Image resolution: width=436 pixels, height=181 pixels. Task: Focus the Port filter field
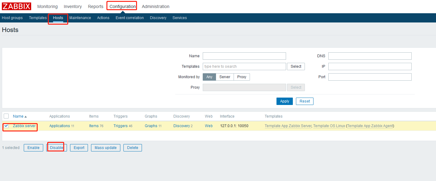tap(370, 77)
